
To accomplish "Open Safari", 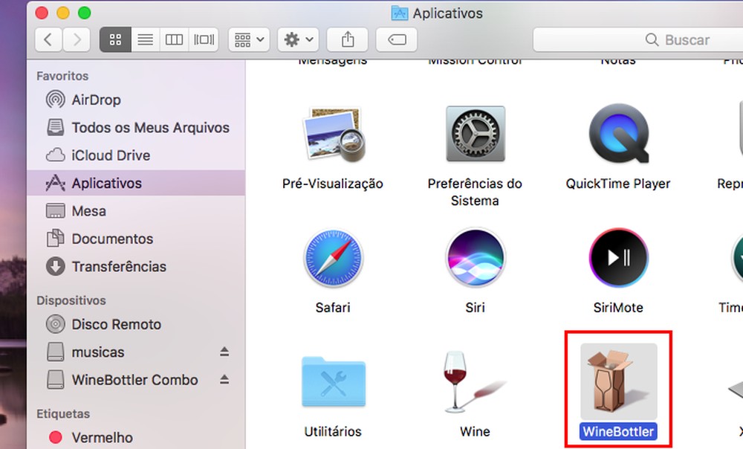I will (x=332, y=257).
